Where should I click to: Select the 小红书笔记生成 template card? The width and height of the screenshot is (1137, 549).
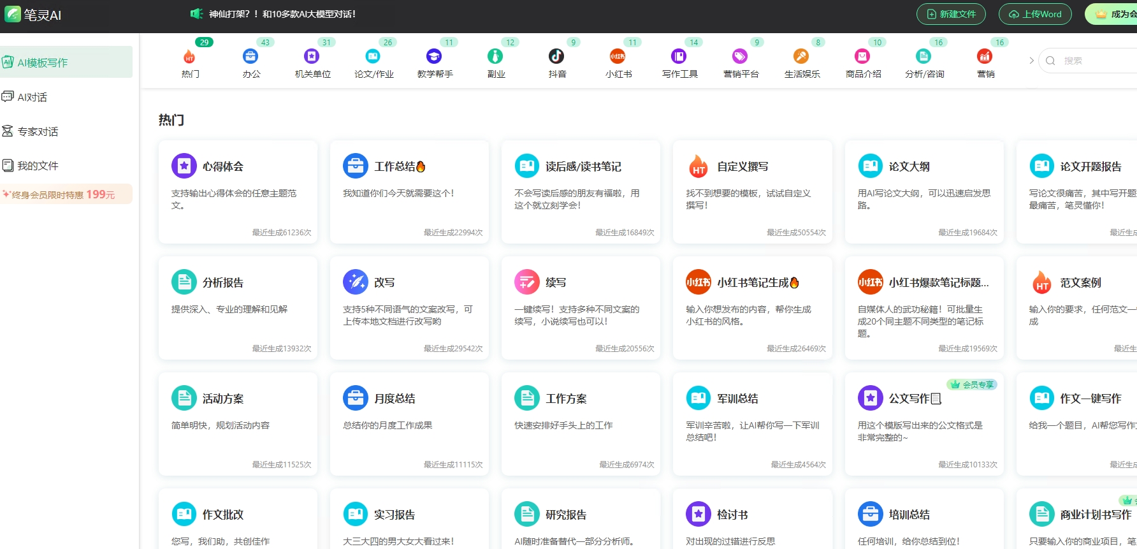tap(752, 307)
